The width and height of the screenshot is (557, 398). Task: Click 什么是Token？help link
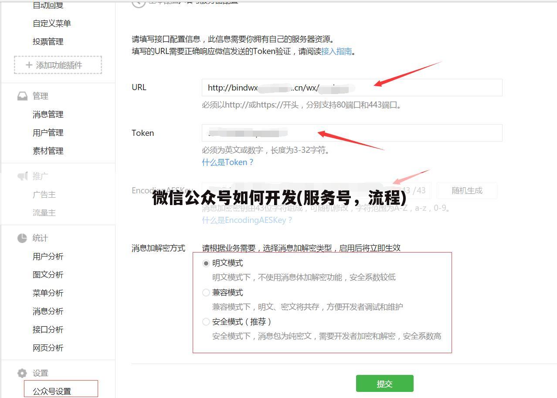[x=227, y=162]
